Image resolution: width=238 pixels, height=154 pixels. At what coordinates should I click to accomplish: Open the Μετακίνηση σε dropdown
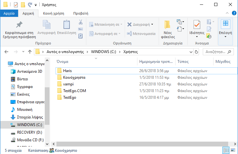(122, 24)
